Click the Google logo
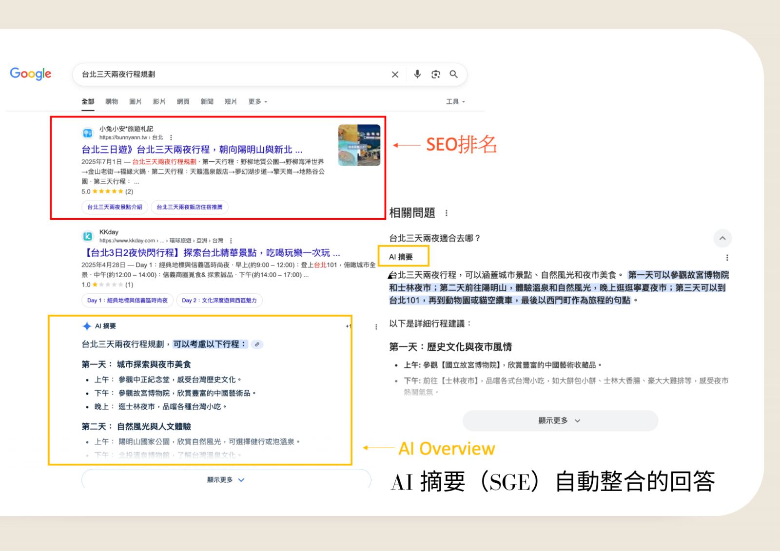The image size is (780, 551). (30, 74)
